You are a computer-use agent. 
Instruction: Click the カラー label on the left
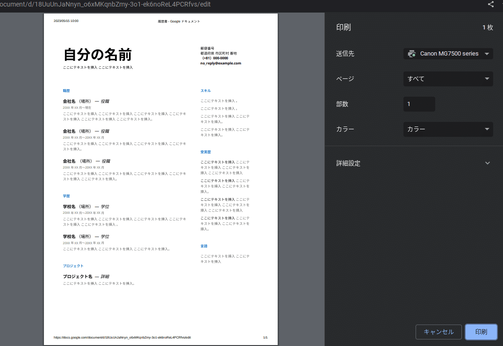click(345, 129)
